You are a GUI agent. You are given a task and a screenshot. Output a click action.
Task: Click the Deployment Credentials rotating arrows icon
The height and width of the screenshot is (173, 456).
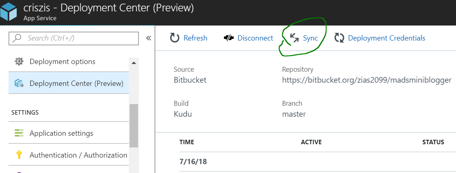[339, 38]
